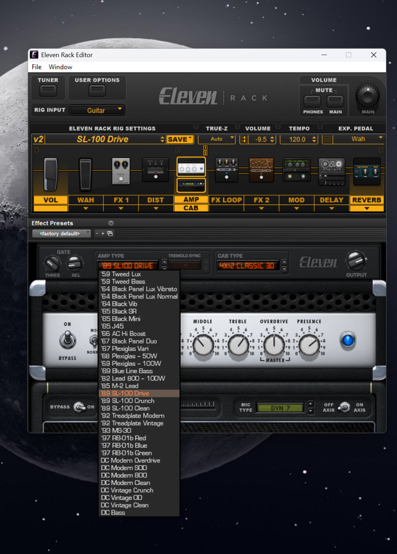The height and width of the screenshot is (554, 397).
Task: Select the volume pedal in the signal chain
Action: pyautogui.click(x=50, y=174)
